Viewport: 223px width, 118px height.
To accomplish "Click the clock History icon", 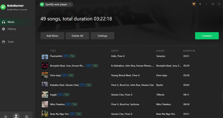I will [x=4, y=29].
